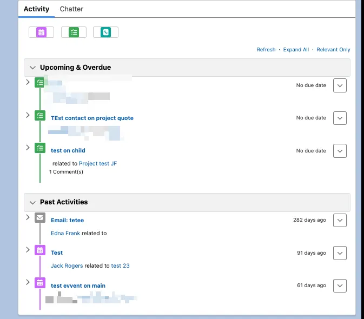Open the test on child task
This screenshot has width=364, height=319.
(x=68, y=150)
